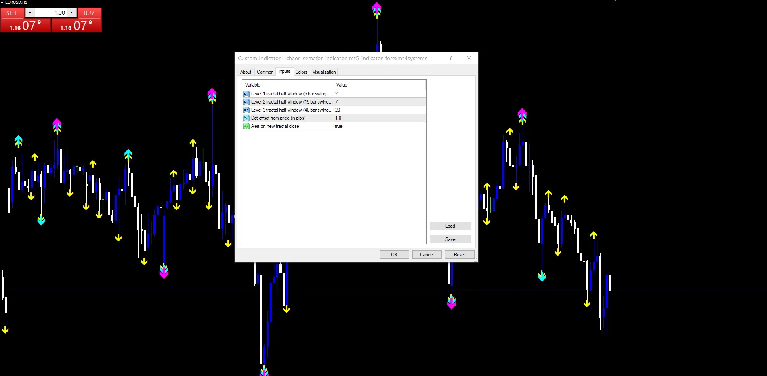The image size is (767, 376).
Task: Edit Level 2 value cell showing 7
Action: (380, 102)
